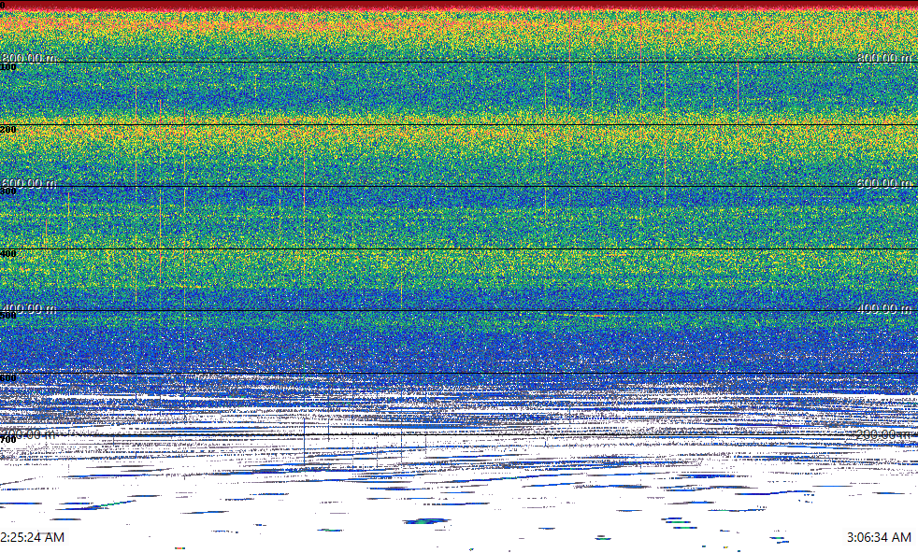The width and height of the screenshot is (918, 553).
Task: Click the bold 0 range marker at surface
Action: click(x=3, y=6)
